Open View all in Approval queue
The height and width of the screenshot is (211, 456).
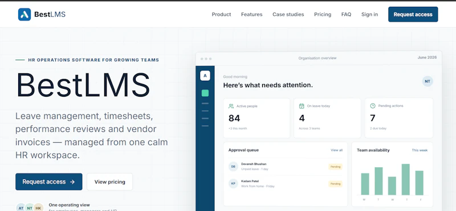pos(336,150)
